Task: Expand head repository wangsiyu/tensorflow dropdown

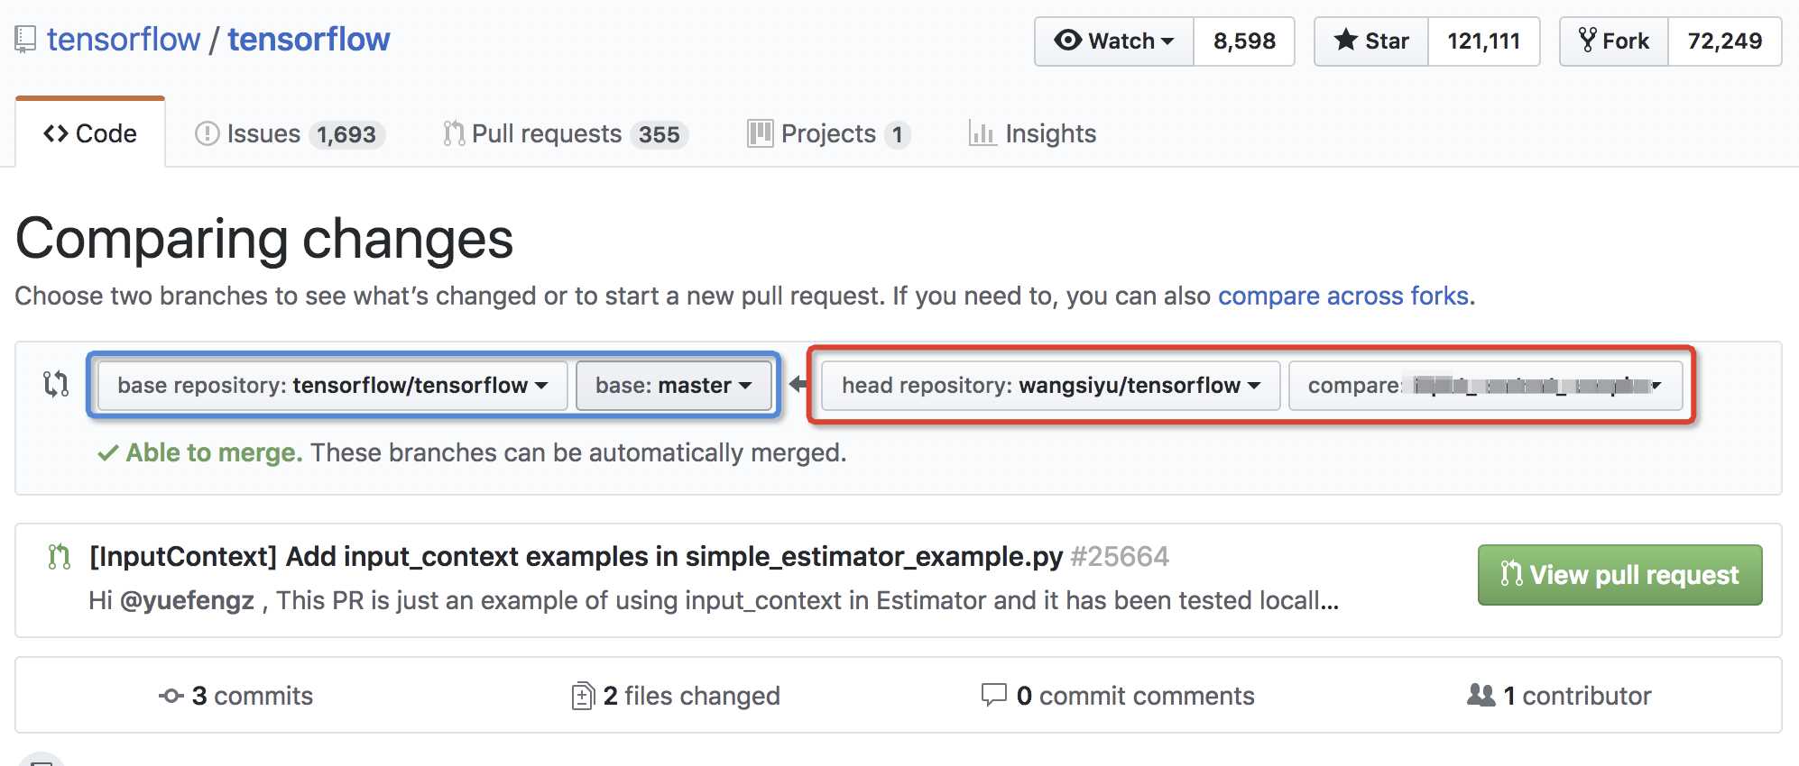Action: click(1051, 386)
